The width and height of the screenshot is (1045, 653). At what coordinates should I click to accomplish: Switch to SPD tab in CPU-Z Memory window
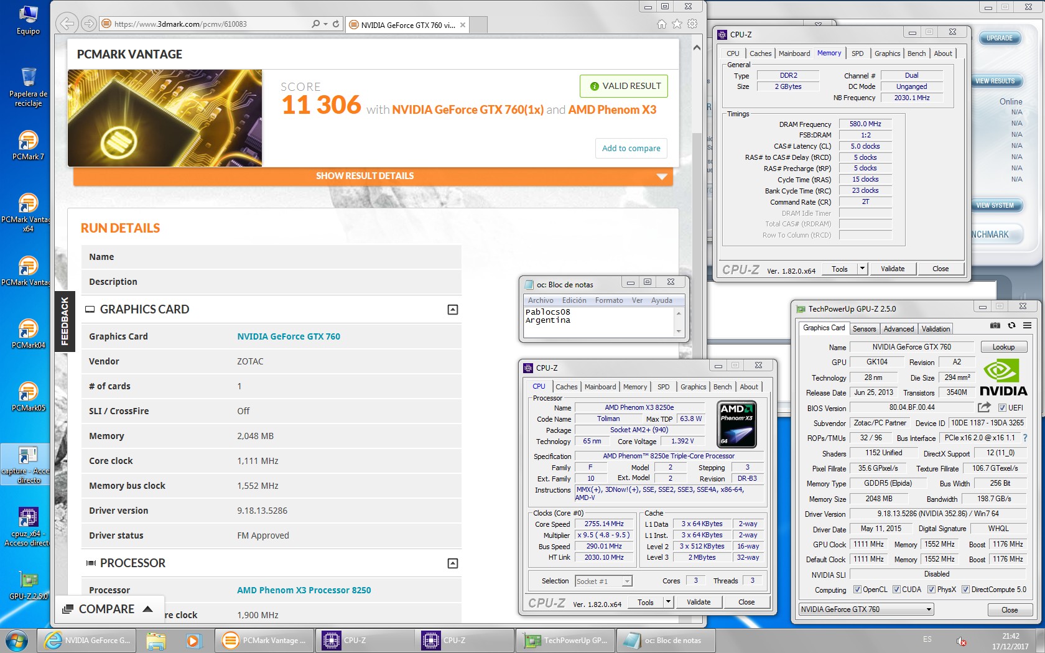(857, 53)
